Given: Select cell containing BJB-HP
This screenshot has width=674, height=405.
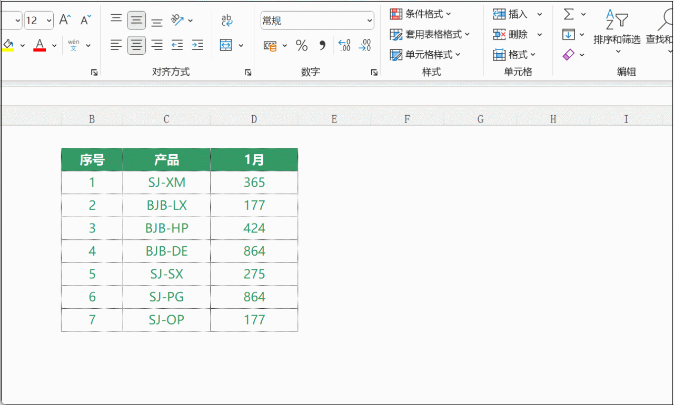Looking at the screenshot, I should tap(166, 228).
